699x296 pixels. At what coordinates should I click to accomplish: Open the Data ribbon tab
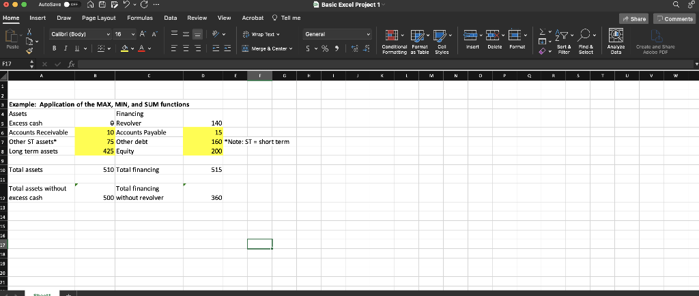pos(170,18)
